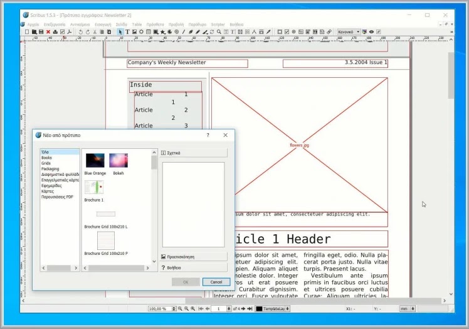Select the Freehand Line pencil tool
The width and height of the screenshot is (469, 329).
(x=198, y=32)
